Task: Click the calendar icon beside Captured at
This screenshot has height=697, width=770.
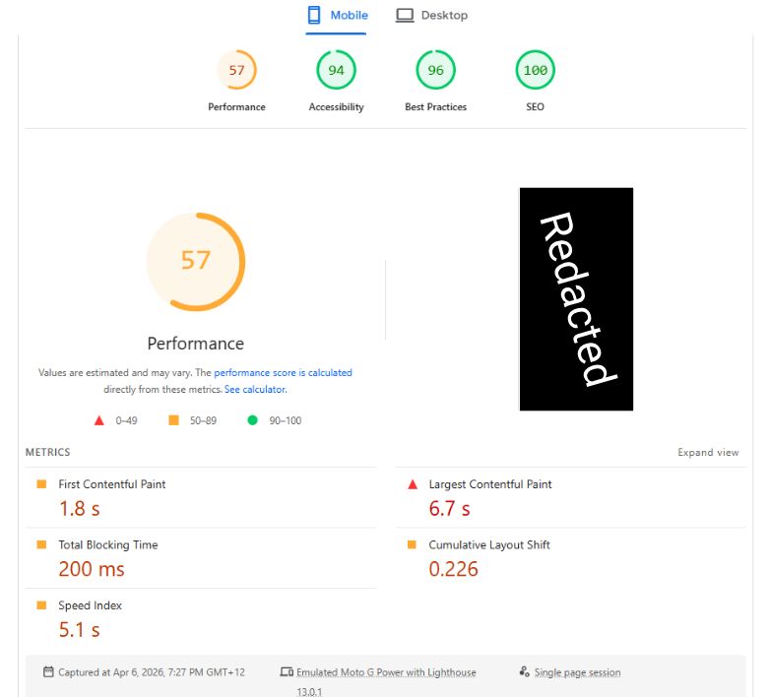Action: [x=48, y=671]
